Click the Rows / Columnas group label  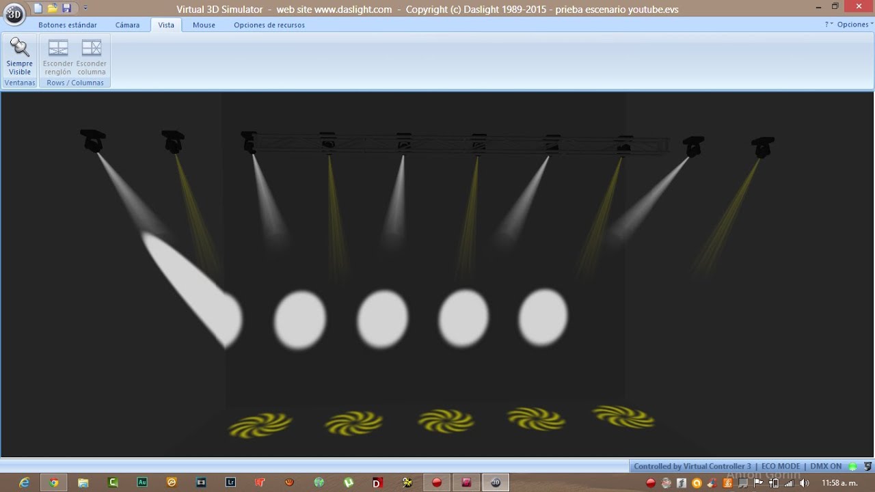click(x=75, y=83)
